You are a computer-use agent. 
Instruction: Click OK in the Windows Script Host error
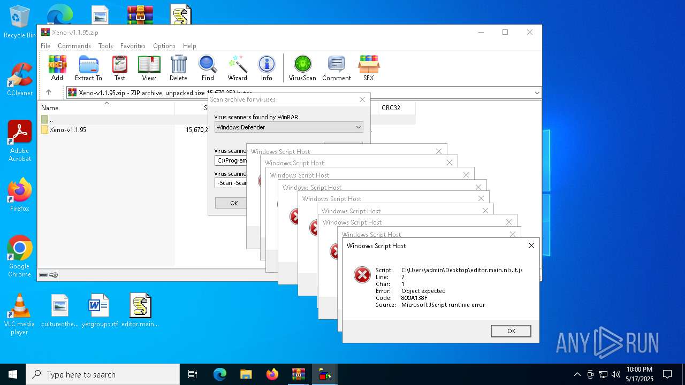[x=511, y=331]
